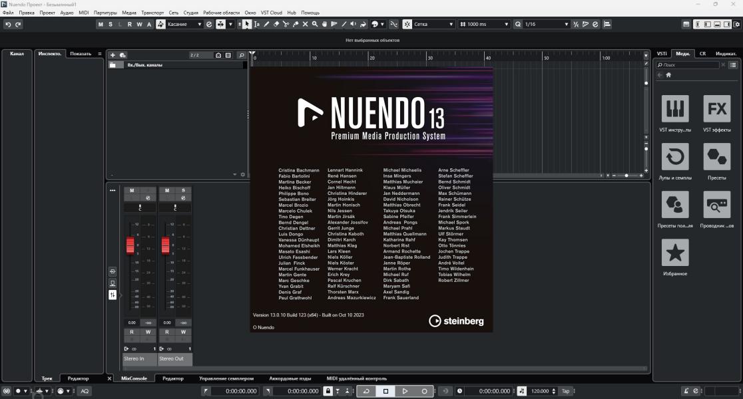Click the add track plus icon
Image resolution: width=743 pixels, height=399 pixels.
coord(113,55)
